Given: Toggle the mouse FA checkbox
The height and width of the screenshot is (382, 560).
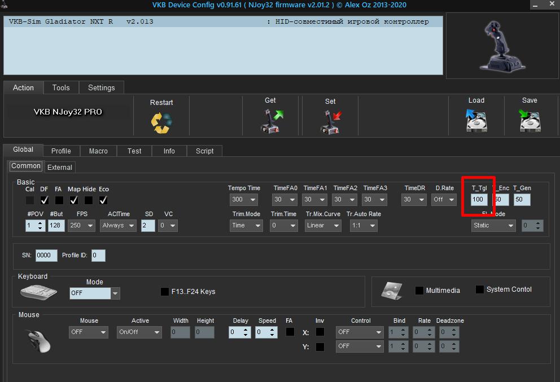Looking at the screenshot, I should click(x=290, y=332).
